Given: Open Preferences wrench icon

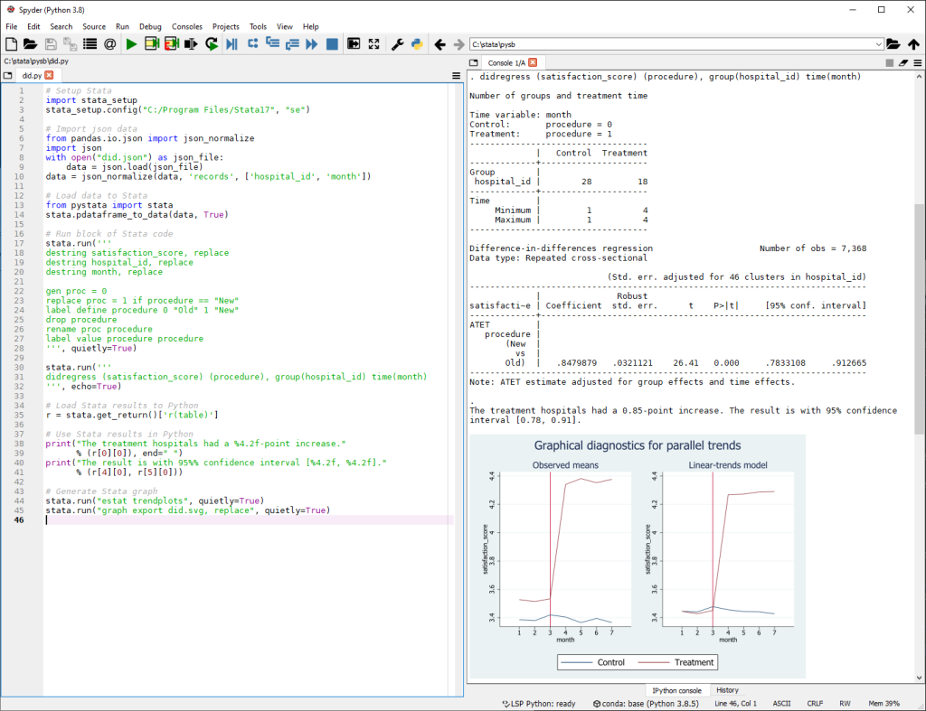Looking at the screenshot, I should (398, 44).
